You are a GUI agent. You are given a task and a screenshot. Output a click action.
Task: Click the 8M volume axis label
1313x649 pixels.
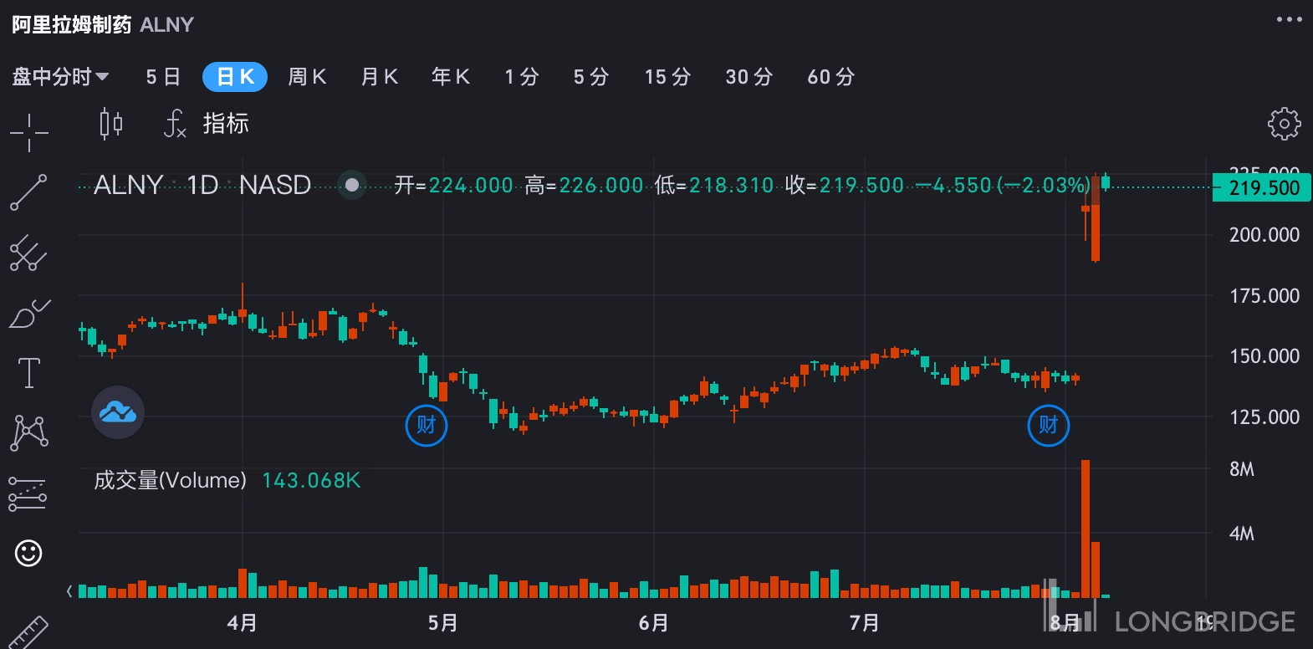point(1242,469)
